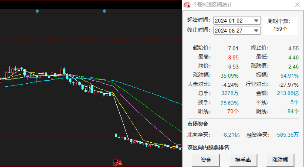304x167 pixels.
Task: Click the green 4.40 lowest price value
Action: pyautogui.click(x=294, y=58)
